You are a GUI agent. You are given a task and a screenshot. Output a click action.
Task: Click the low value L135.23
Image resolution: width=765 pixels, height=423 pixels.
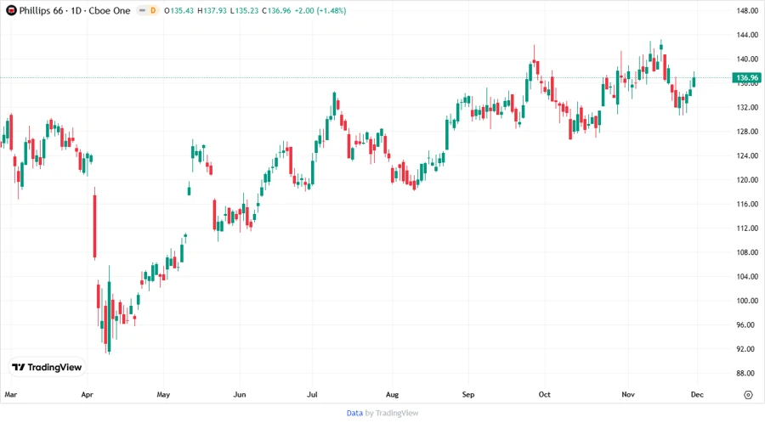click(244, 10)
